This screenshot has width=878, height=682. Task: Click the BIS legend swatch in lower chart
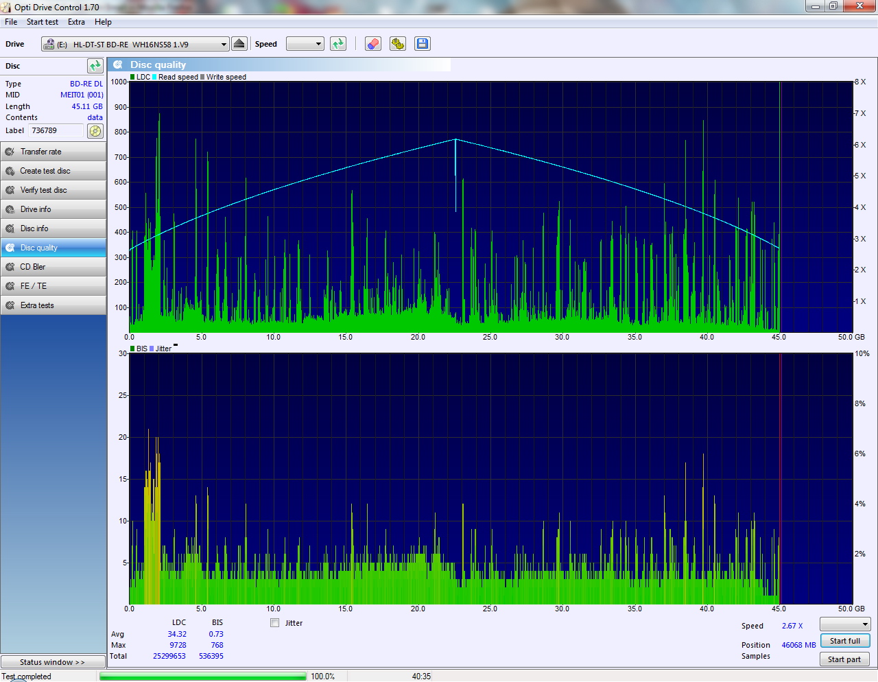click(x=132, y=349)
